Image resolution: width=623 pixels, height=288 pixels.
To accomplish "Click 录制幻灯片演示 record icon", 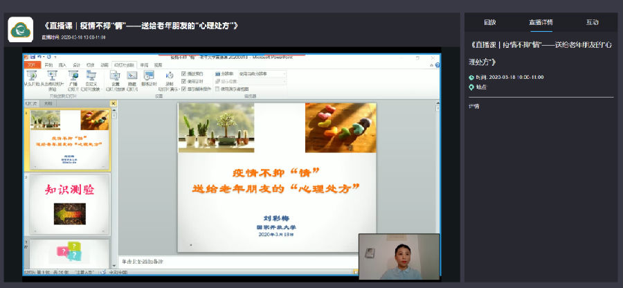I will 169,78.
